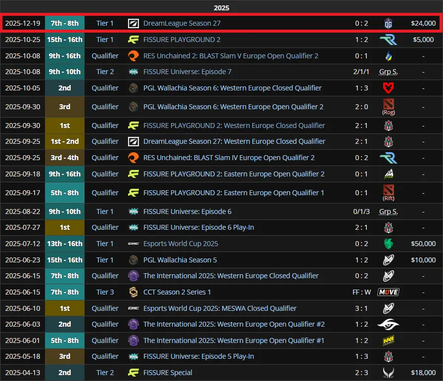
Task: Open PGL Wallachia Season 6: Western Europe Closed Qualifier
Action: click(232, 88)
